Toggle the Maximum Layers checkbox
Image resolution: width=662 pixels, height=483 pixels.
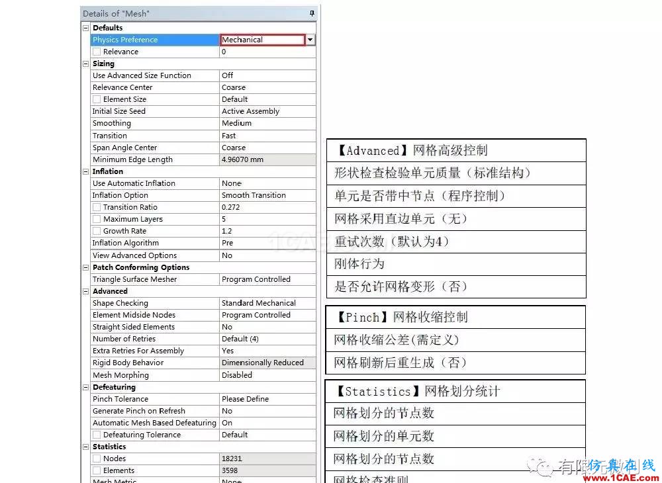click(97, 220)
